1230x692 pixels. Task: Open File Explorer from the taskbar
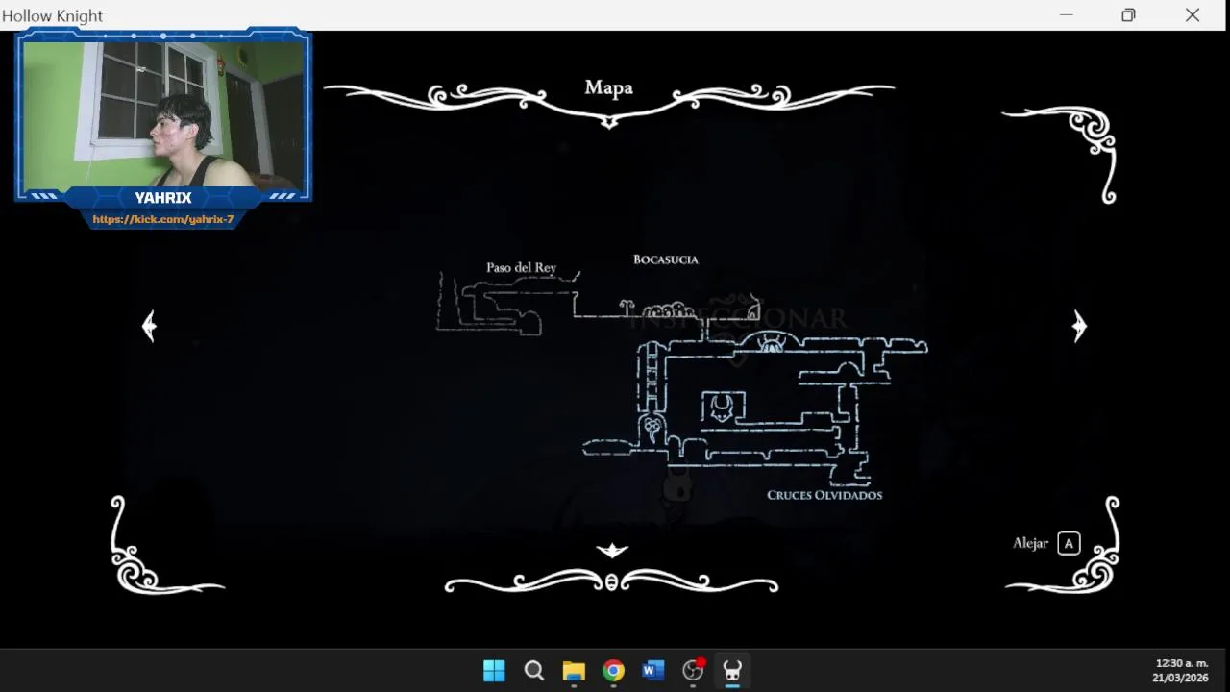[574, 671]
